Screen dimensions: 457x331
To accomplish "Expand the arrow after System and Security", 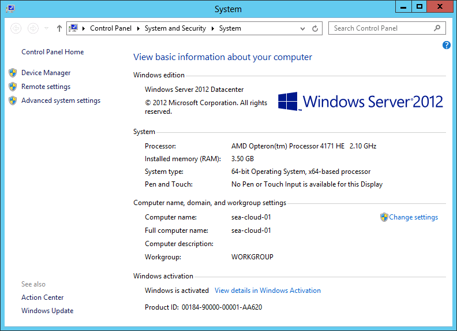I will click(x=213, y=28).
